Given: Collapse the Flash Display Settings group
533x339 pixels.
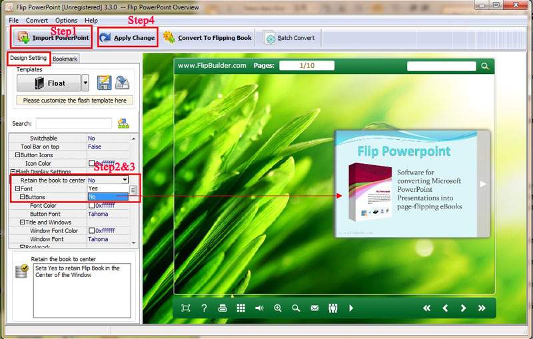Looking at the screenshot, I should [13, 172].
